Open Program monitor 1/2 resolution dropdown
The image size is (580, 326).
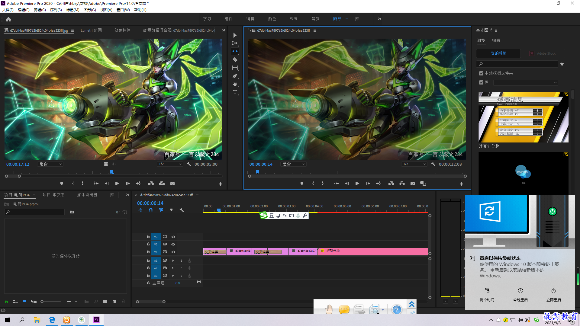point(414,164)
